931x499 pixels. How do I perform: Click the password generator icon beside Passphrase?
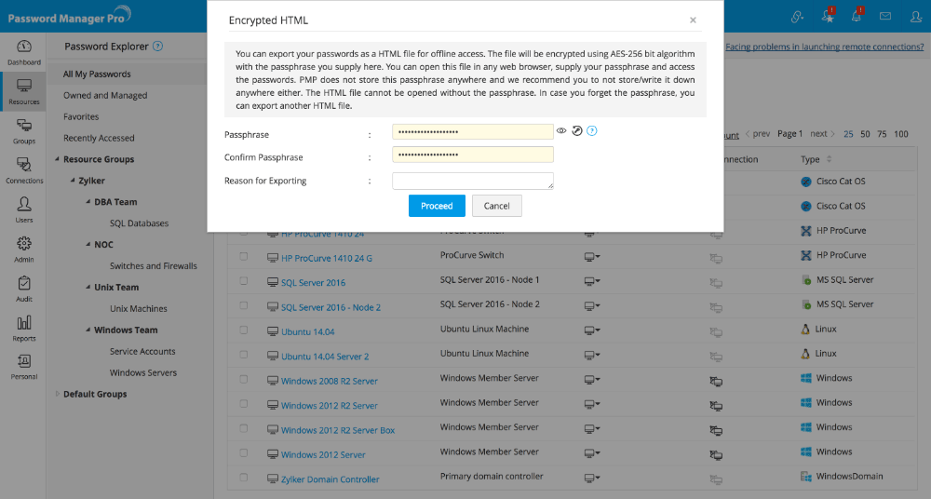click(577, 131)
